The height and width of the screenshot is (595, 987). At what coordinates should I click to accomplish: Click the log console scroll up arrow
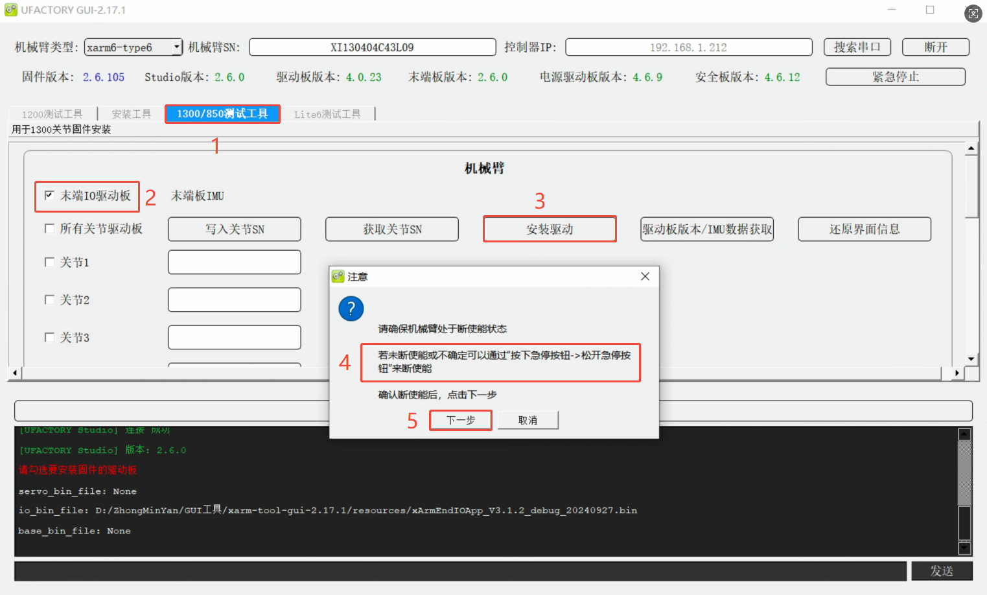point(964,434)
